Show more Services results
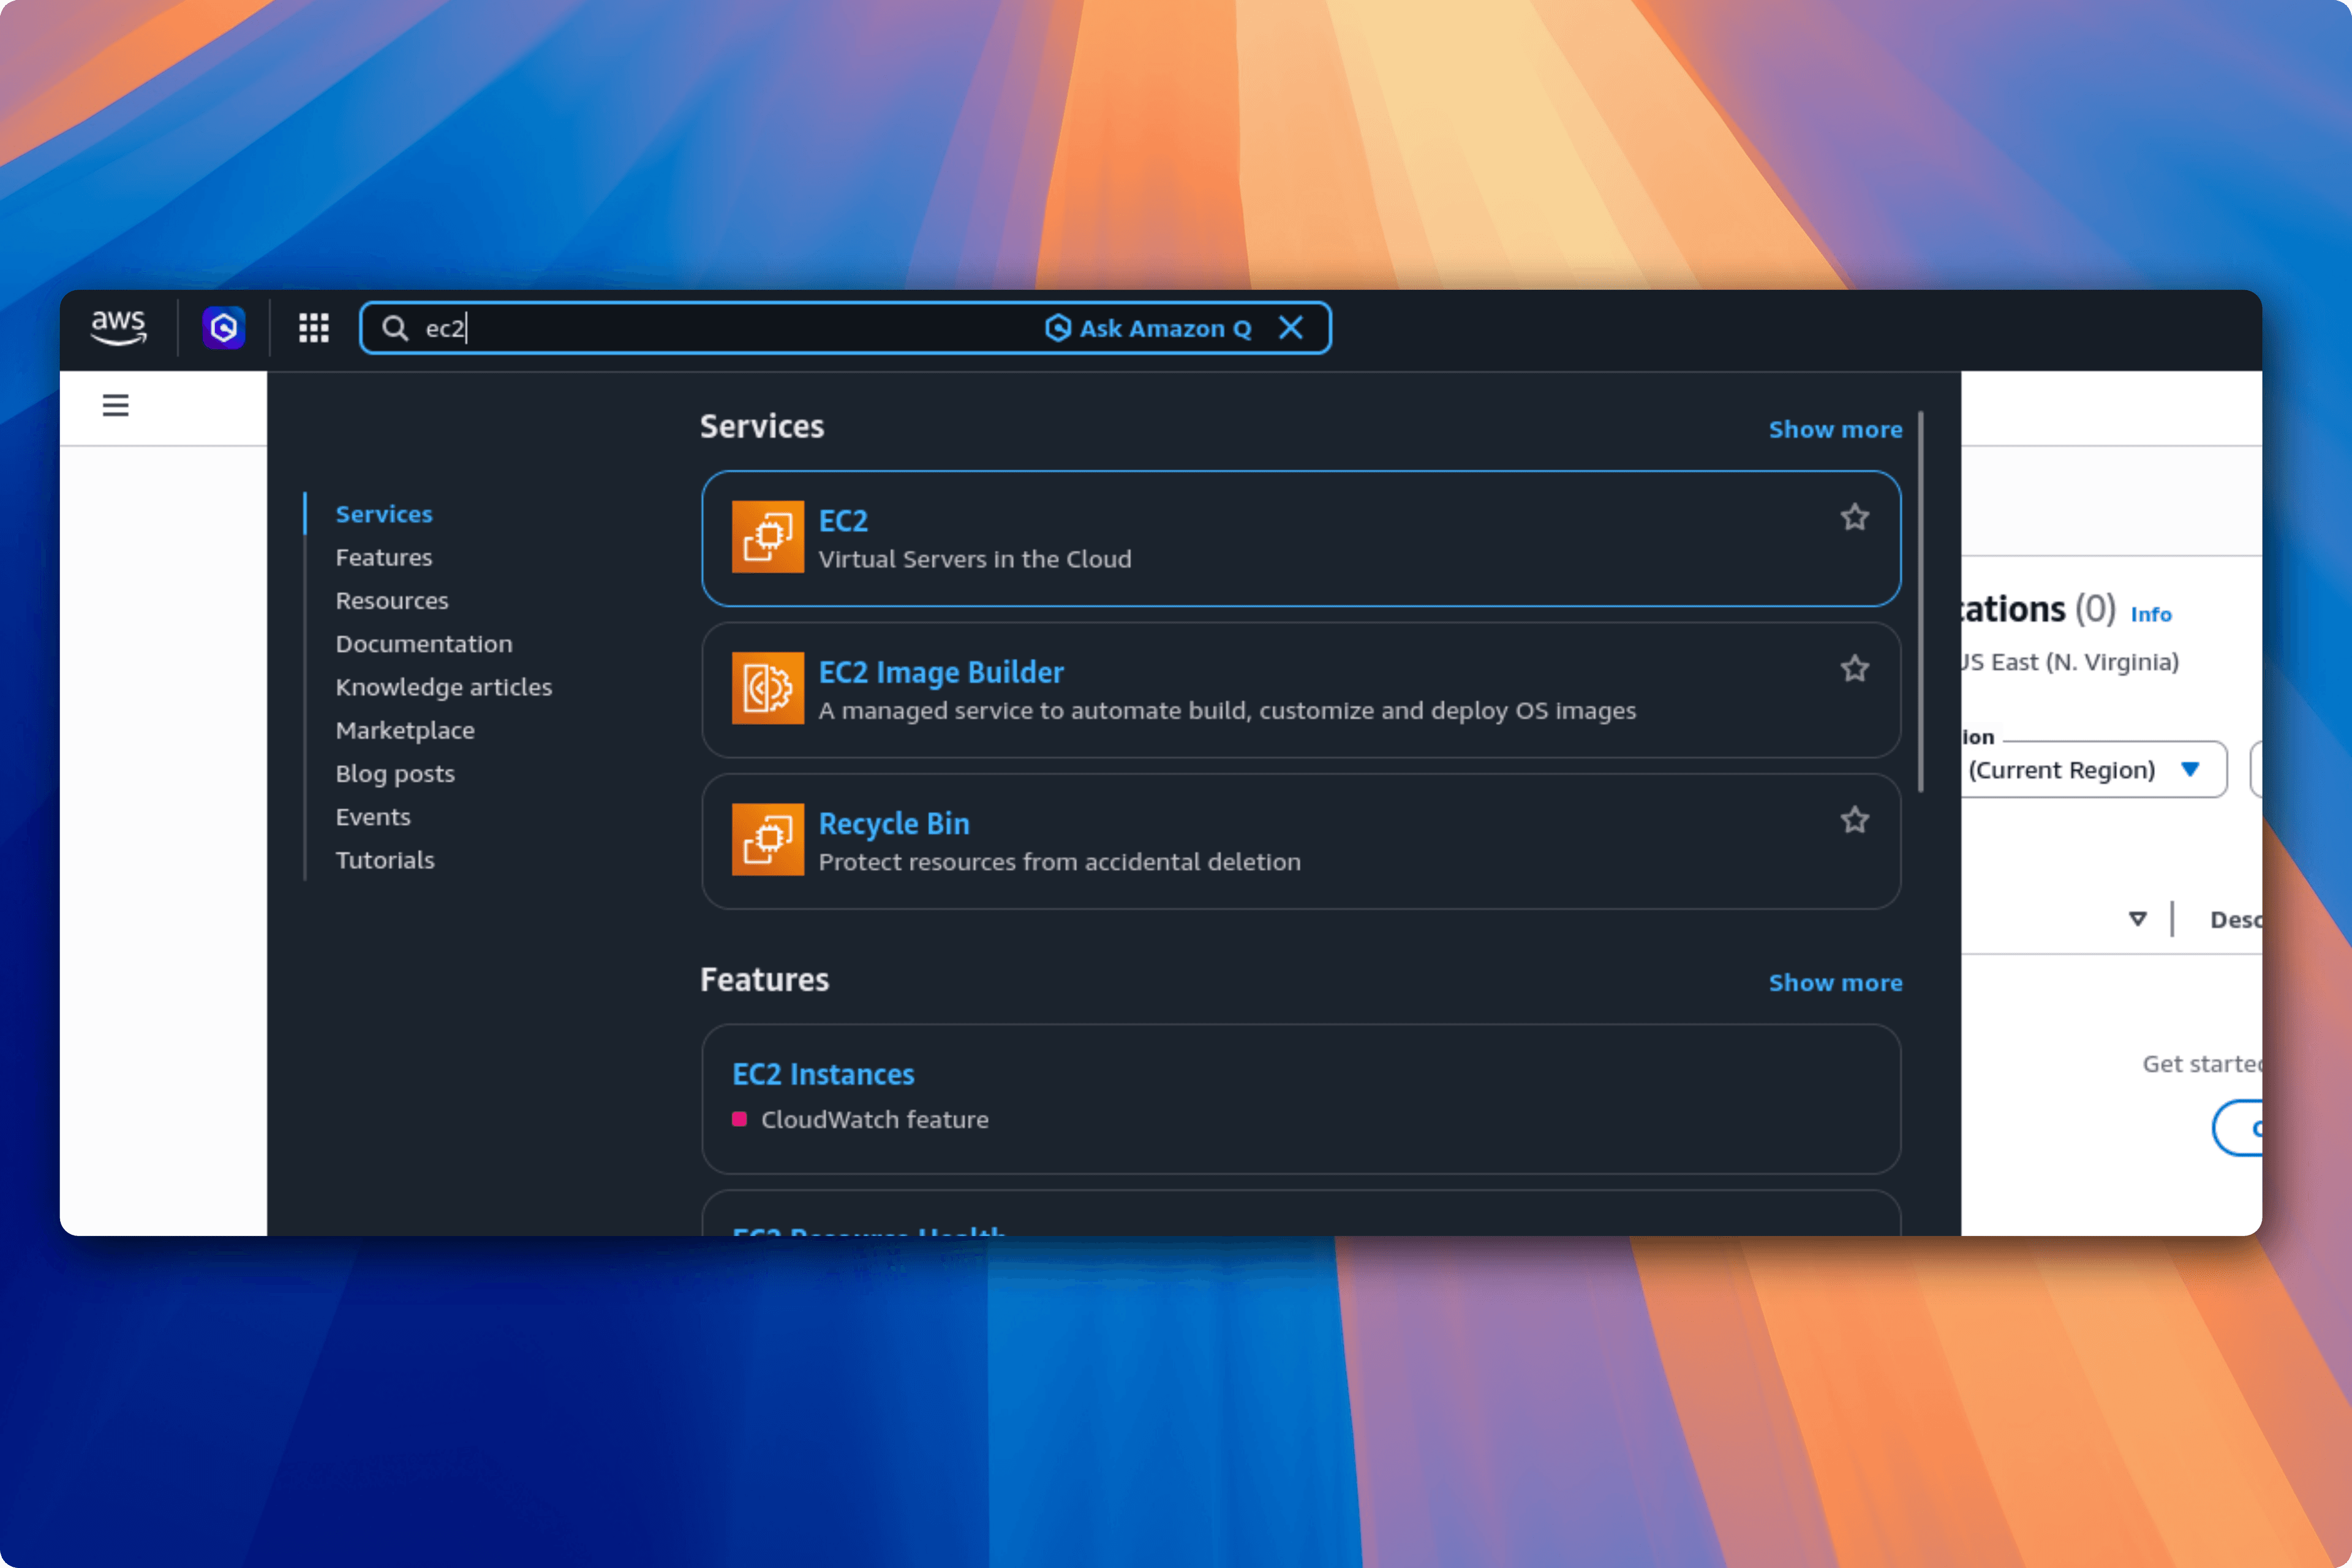The image size is (2352, 1568). (1835, 429)
